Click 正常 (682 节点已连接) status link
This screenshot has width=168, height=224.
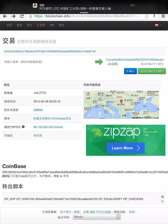click(97, 212)
